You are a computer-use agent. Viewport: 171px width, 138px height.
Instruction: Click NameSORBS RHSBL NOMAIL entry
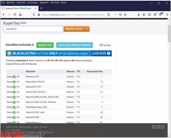[41, 102]
